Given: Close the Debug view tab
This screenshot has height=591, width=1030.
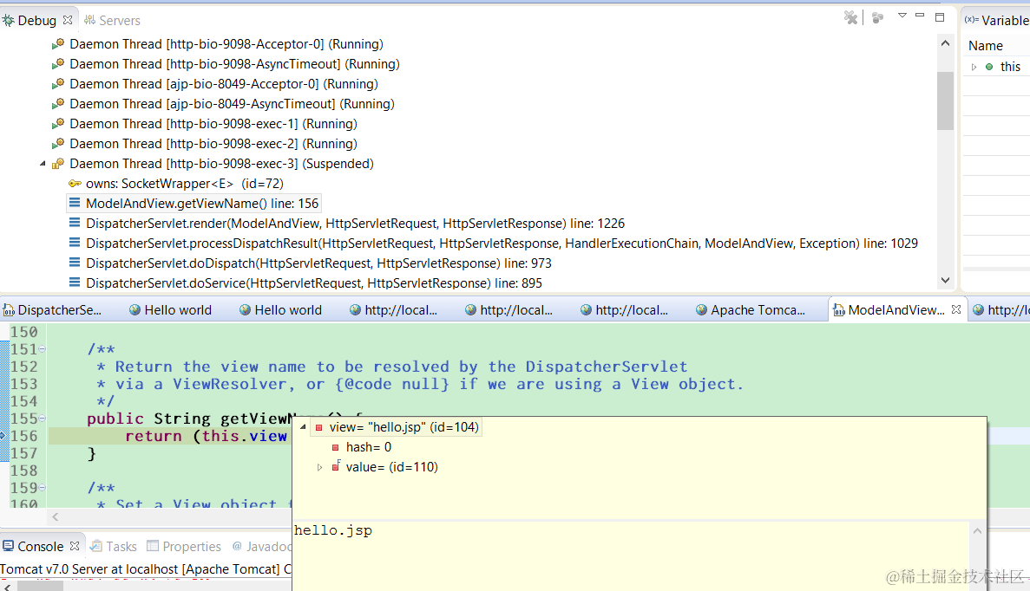Looking at the screenshot, I should 68,20.
